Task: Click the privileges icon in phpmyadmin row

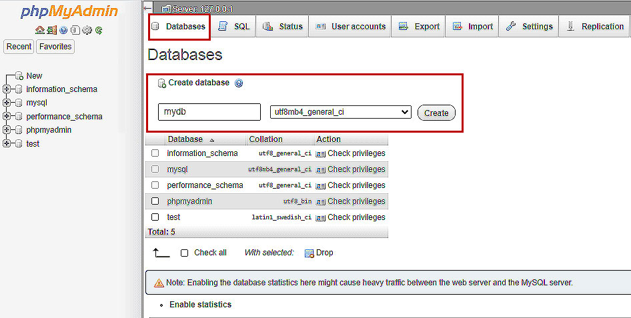Action: (x=320, y=201)
